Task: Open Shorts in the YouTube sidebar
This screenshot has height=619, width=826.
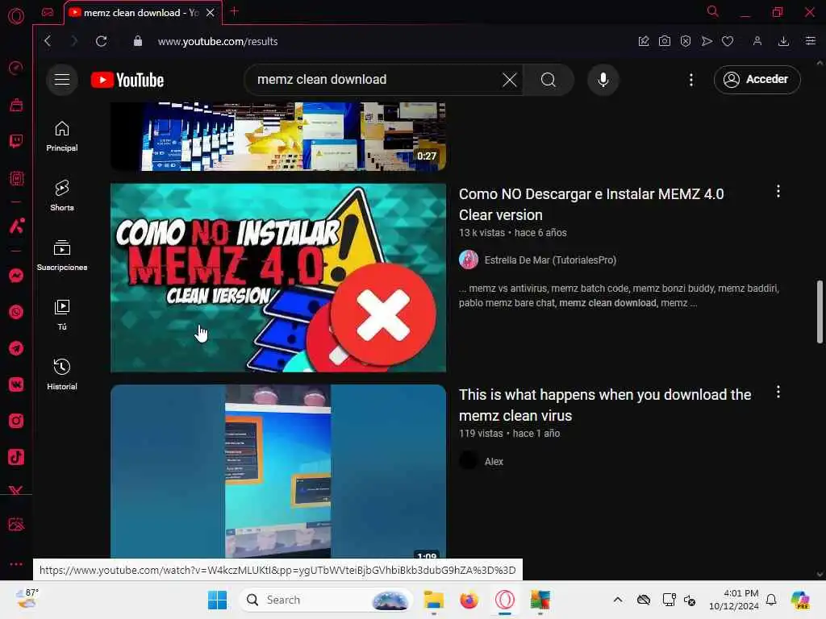Action: point(61,196)
